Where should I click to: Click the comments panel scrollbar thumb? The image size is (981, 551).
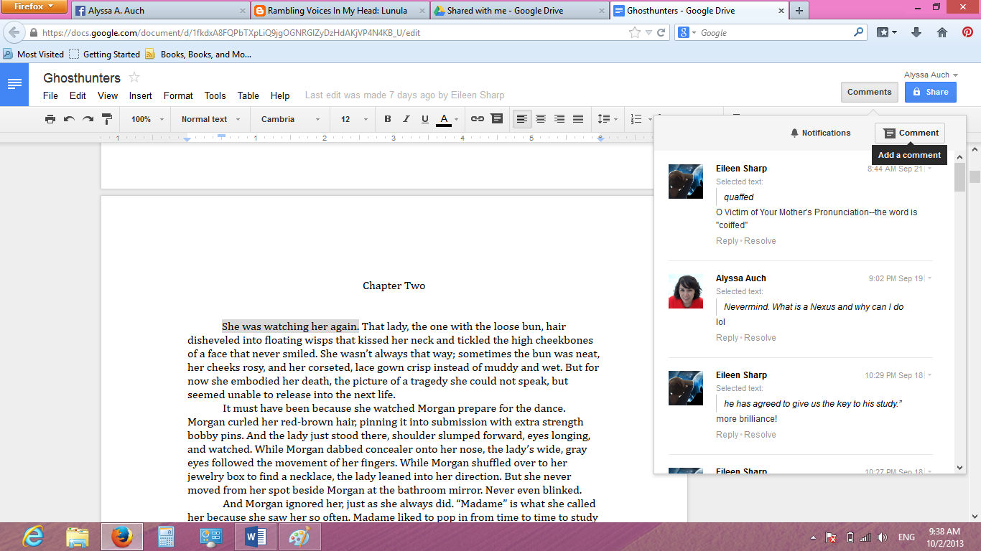pyautogui.click(x=960, y=178)
